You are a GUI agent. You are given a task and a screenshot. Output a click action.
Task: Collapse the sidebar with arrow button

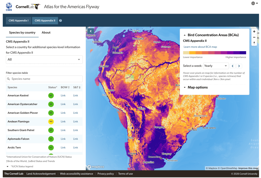click(x=90, y=31)
